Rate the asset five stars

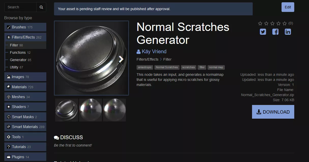pyautogui.click(x=285, y=23)
